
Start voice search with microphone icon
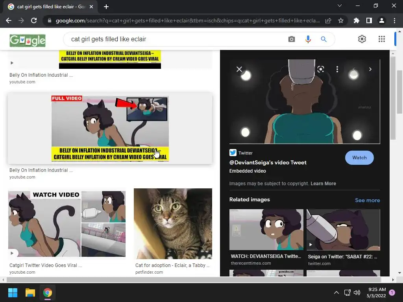point(308,39)
